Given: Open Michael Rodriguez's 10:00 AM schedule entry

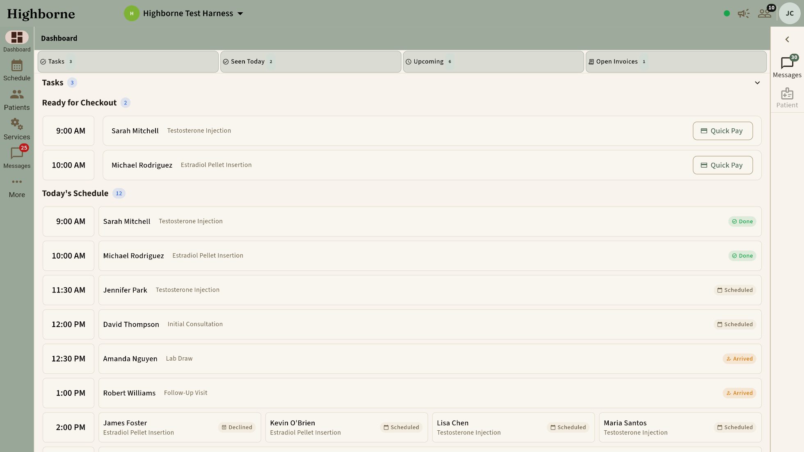Looking at the screenshot, I should click(430, 256).
